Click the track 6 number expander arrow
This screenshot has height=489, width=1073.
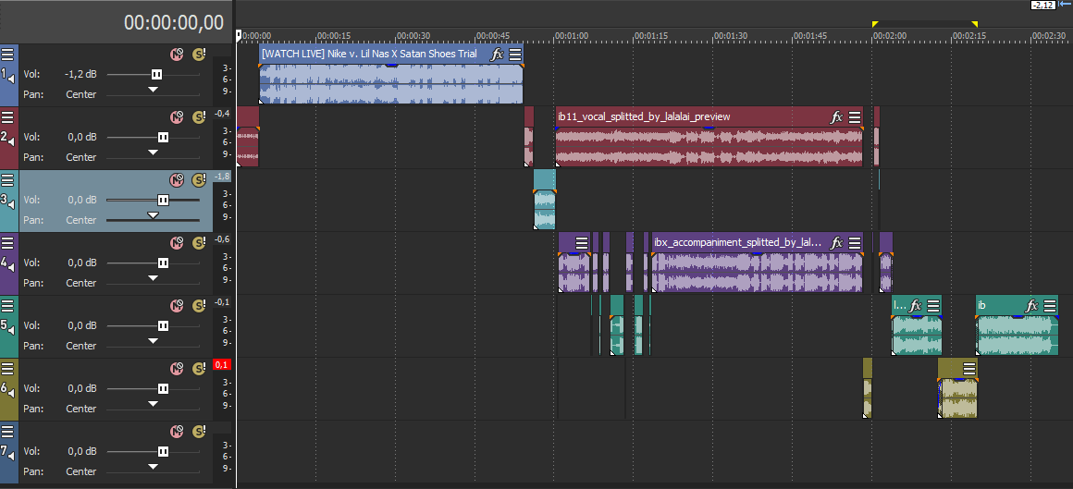pos(7,388)
